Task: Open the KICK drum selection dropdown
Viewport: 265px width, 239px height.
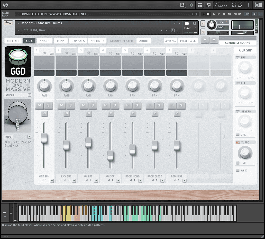Action: click(29, 137)
